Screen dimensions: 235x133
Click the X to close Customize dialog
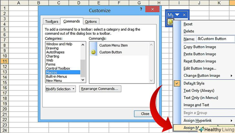tap(152, 9)
